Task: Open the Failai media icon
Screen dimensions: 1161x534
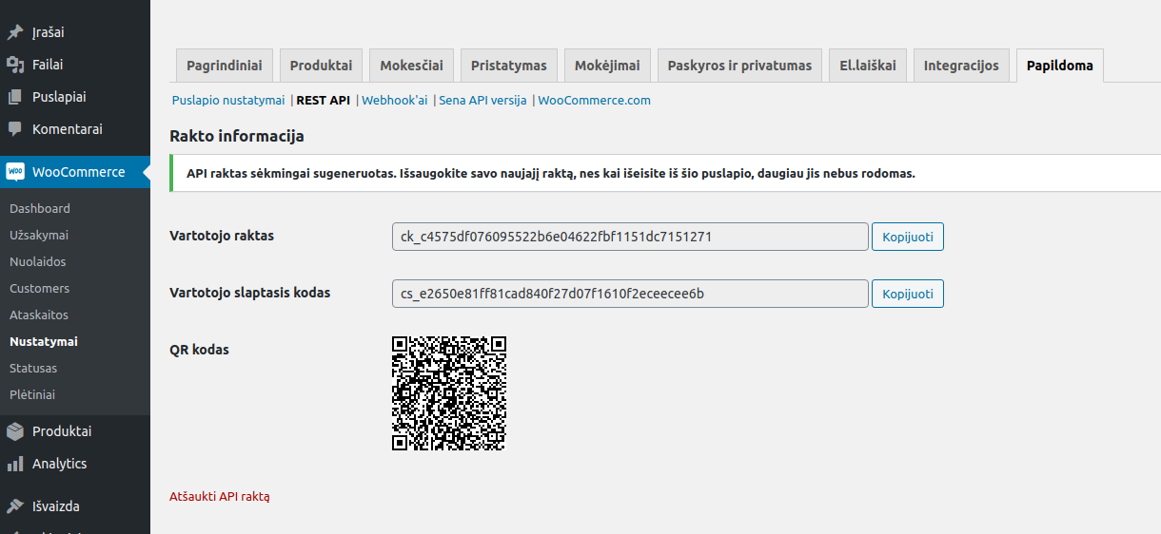Action: 15,65
